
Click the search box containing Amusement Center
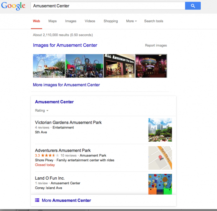tap(108, 6)
